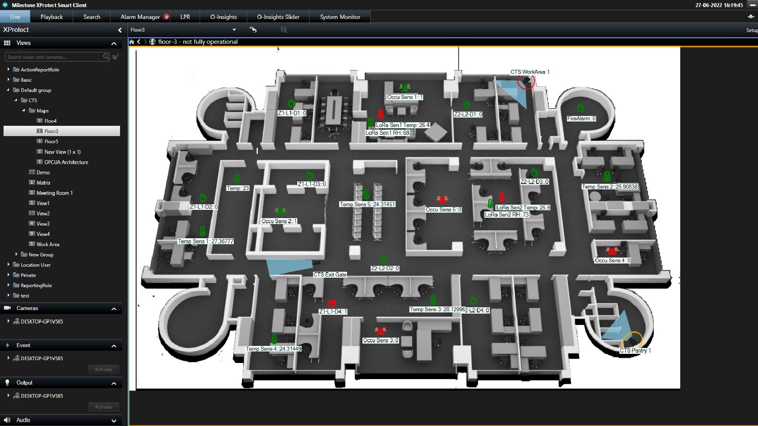Click the Z2-L2-D2 flame detector icon
The image size is (758, 426).
pos(383,260)
